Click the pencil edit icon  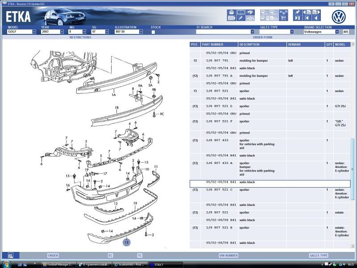[241, 18]
